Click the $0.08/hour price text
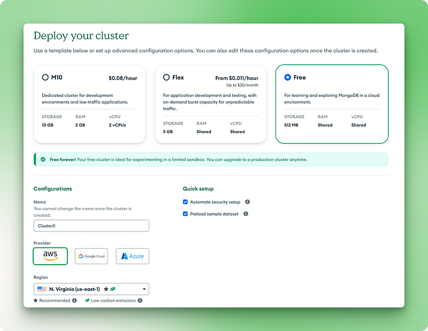Image resolution: width=428 pixels, height=331 pixels. (x=123, y=78)
